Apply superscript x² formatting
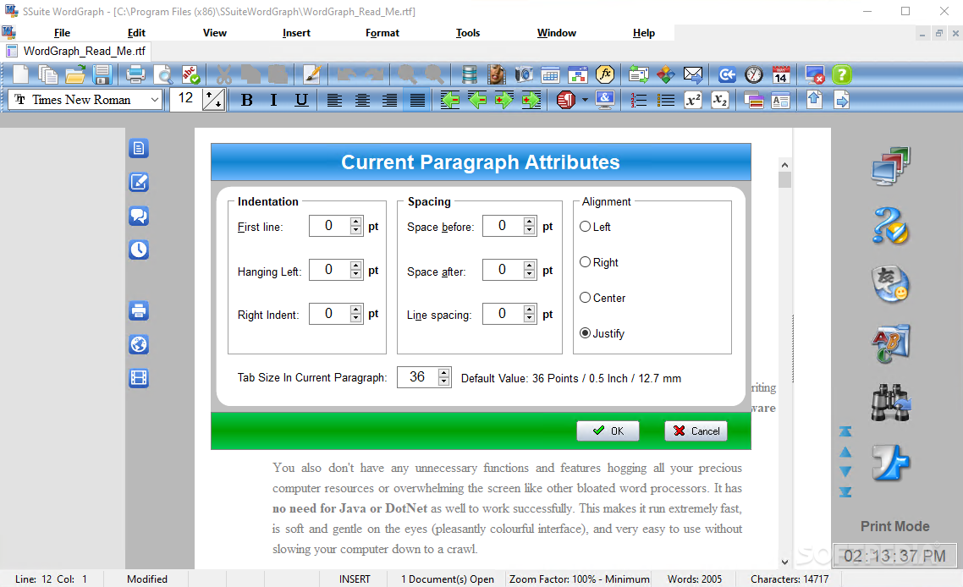Viewport: 963px width, 587px height. click(x=693, y=100)
